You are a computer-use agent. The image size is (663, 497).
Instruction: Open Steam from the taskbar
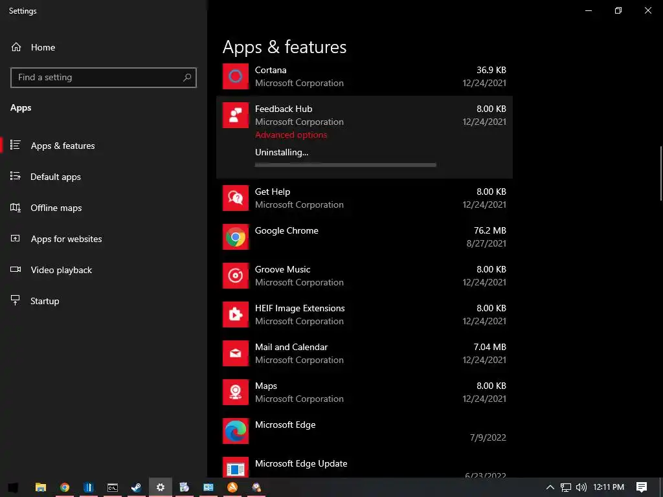click(136, 487)
